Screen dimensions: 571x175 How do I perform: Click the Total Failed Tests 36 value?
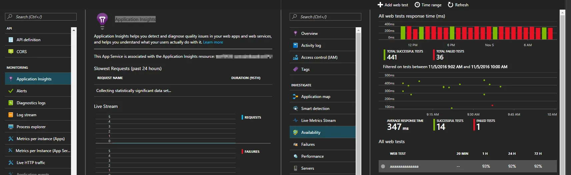(440, 57)
